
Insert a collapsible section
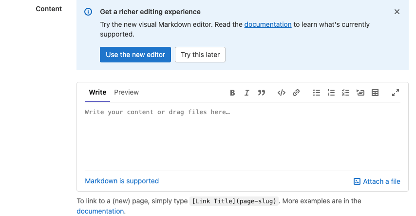pos(360,93)
